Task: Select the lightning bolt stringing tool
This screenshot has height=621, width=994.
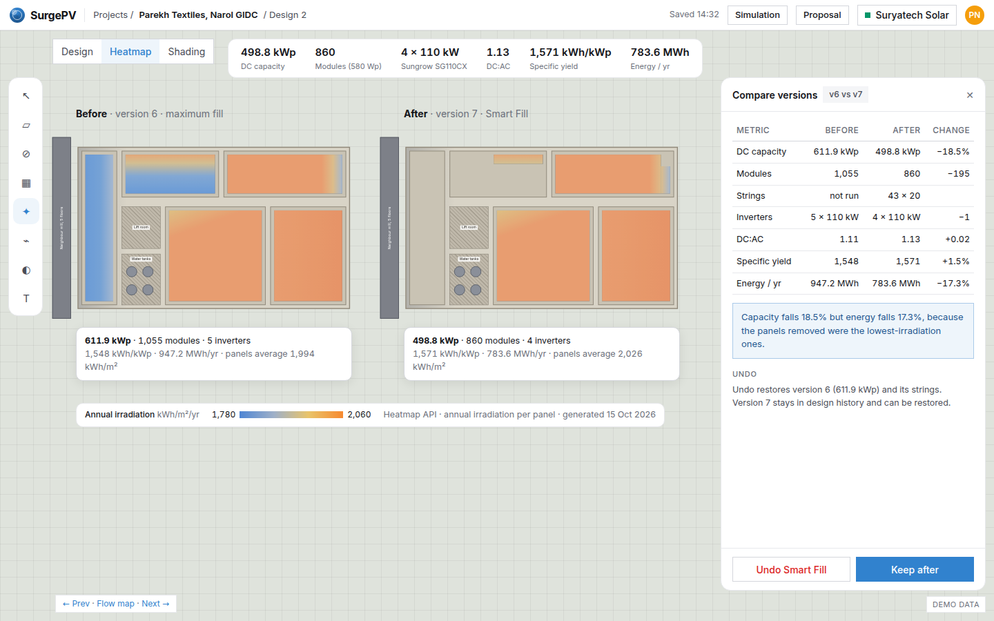Action: 26,241
